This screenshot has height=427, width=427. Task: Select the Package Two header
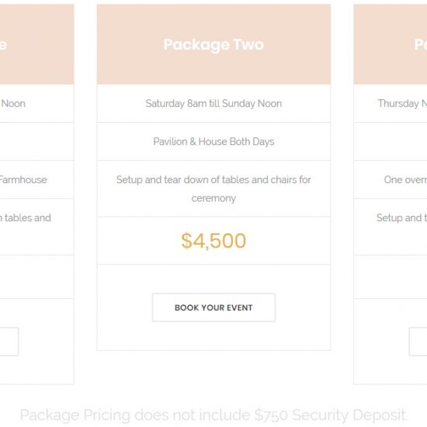click(213, 44)
